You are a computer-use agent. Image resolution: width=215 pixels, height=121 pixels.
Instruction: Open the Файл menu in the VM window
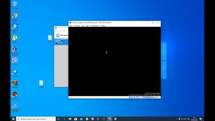coord(71,26)
